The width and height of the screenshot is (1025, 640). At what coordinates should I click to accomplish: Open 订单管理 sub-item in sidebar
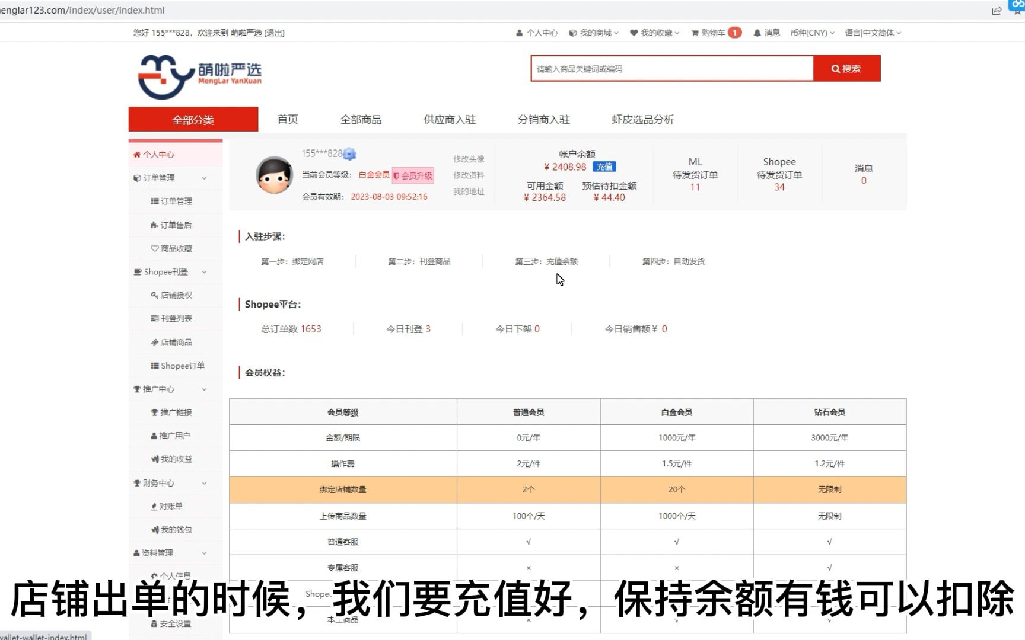(171, 201)
